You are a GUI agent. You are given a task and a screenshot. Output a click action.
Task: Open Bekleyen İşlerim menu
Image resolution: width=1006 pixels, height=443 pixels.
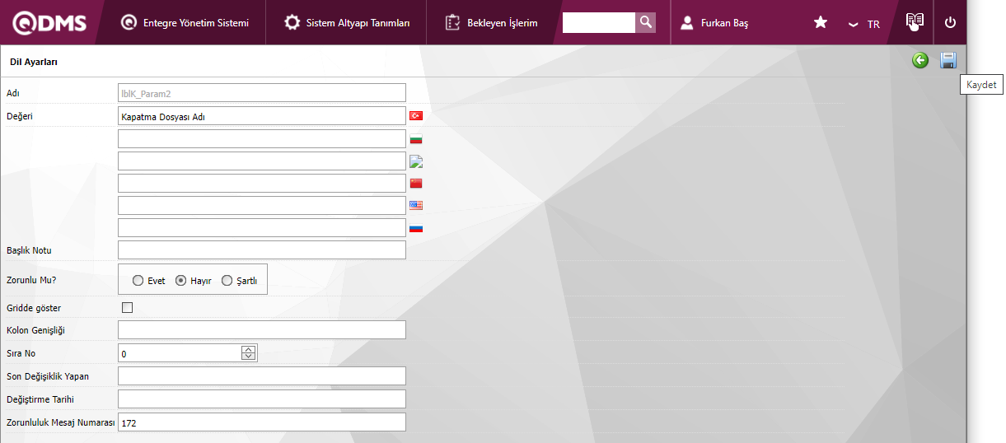pyautogui.click(x=492, y=22)
